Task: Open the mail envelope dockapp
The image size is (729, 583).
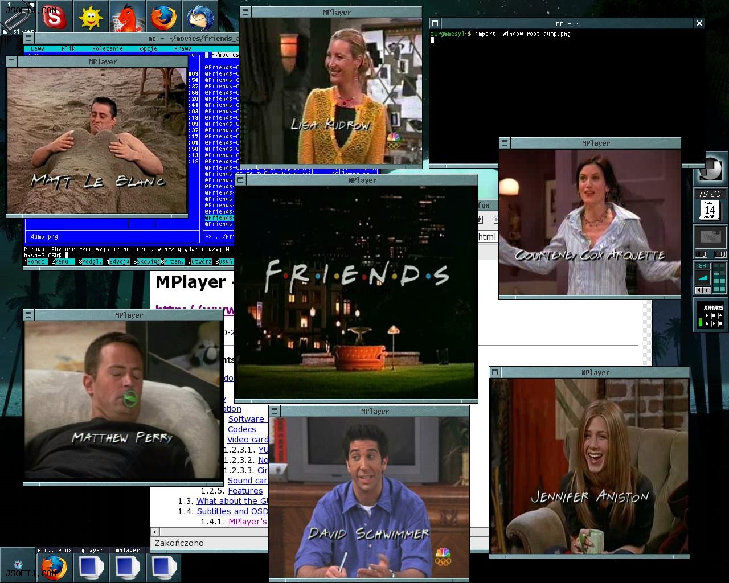Action: 710,236
